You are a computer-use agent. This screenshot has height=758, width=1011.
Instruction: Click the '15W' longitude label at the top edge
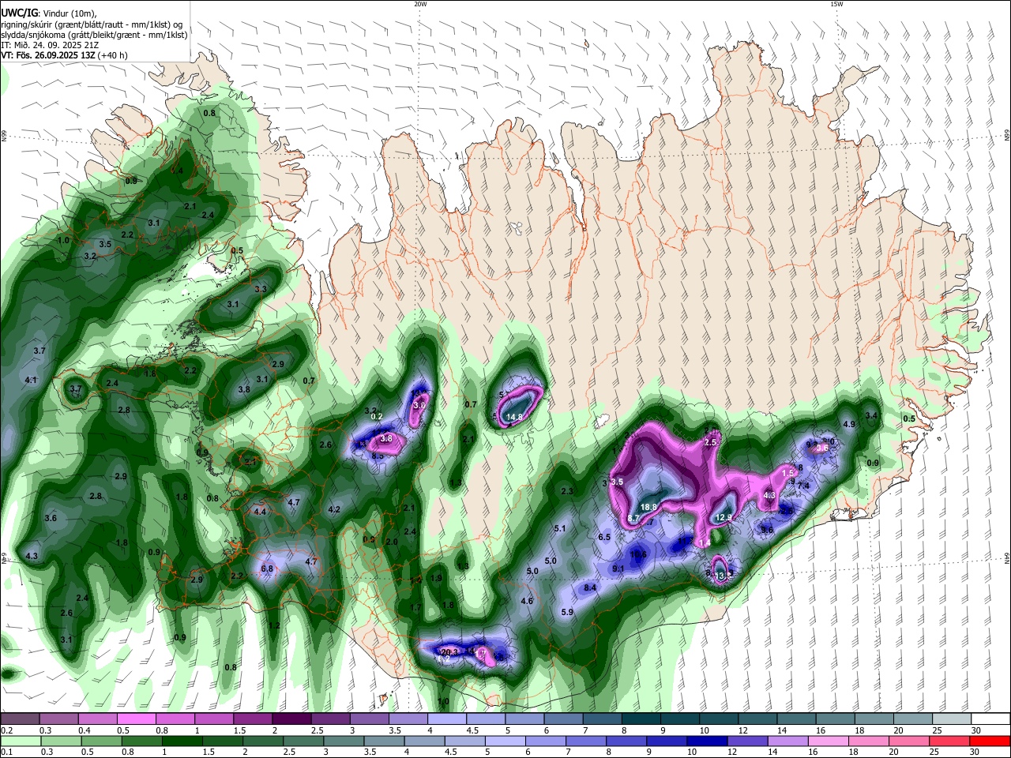pos(836,4)
